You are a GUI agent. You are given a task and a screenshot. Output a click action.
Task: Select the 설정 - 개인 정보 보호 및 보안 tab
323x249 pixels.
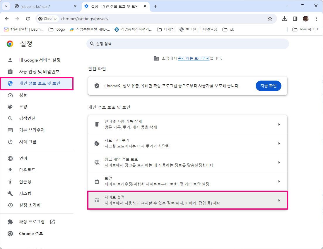coord(116,6)
